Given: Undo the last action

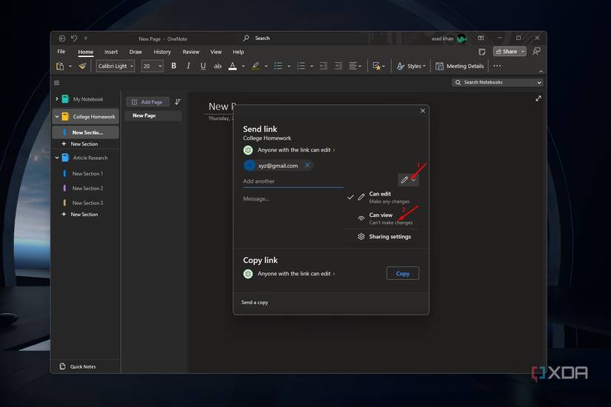Looking at the screenshot, I should pos(74,38).
